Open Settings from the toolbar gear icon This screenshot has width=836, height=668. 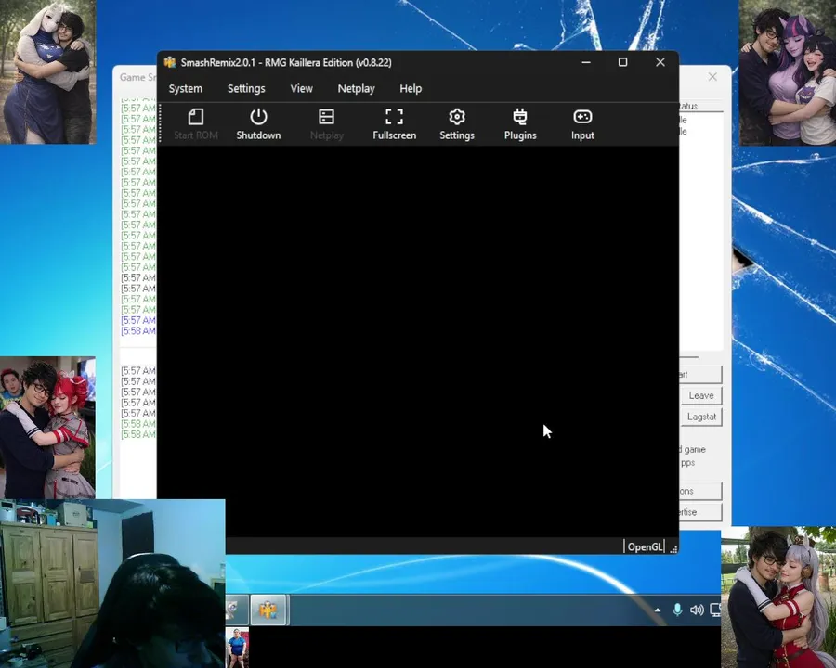(456, 124)
